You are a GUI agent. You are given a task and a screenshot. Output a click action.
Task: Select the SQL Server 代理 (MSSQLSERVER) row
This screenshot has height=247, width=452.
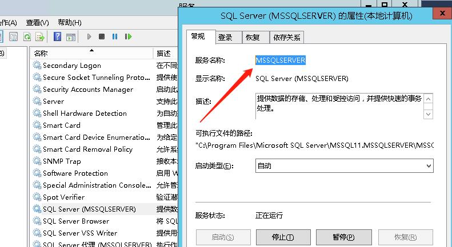(104, 243)
